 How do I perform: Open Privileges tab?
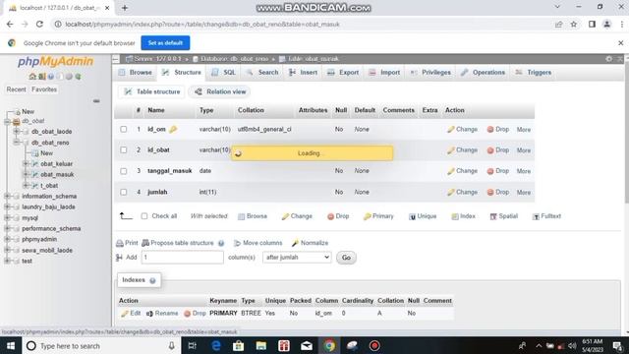coord(430,73)
